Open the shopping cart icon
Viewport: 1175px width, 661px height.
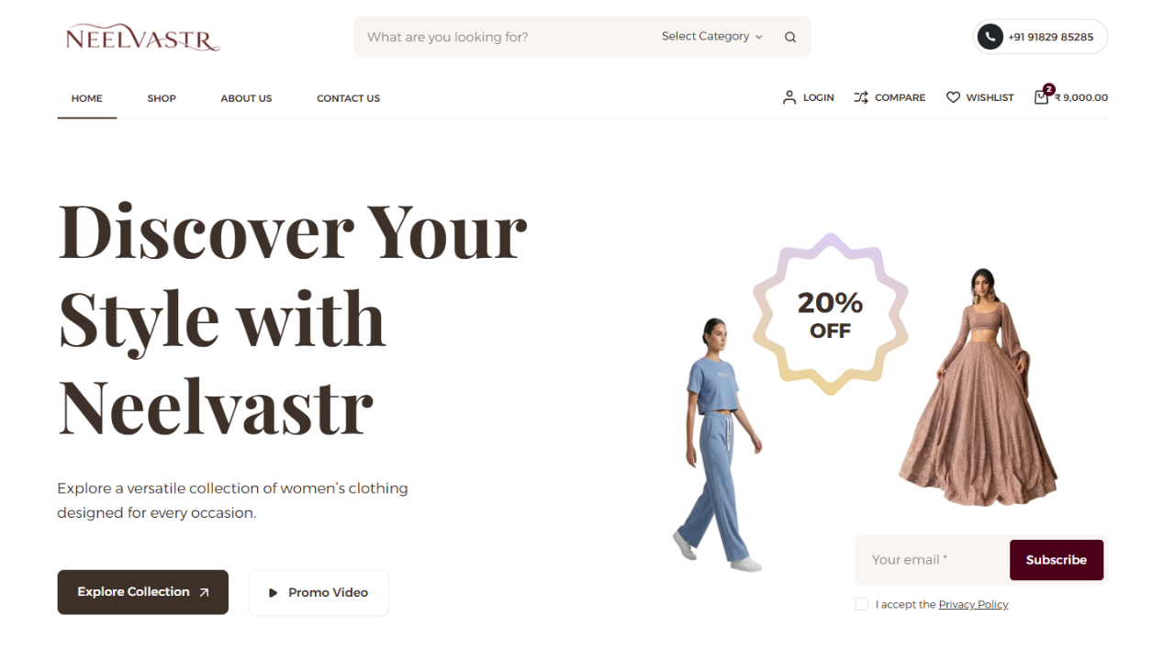pos(1042,96)
